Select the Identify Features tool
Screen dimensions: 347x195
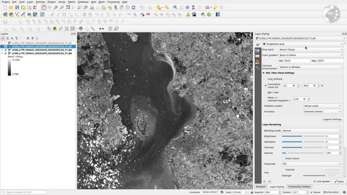pyautogui.click(x=175, y=8)
